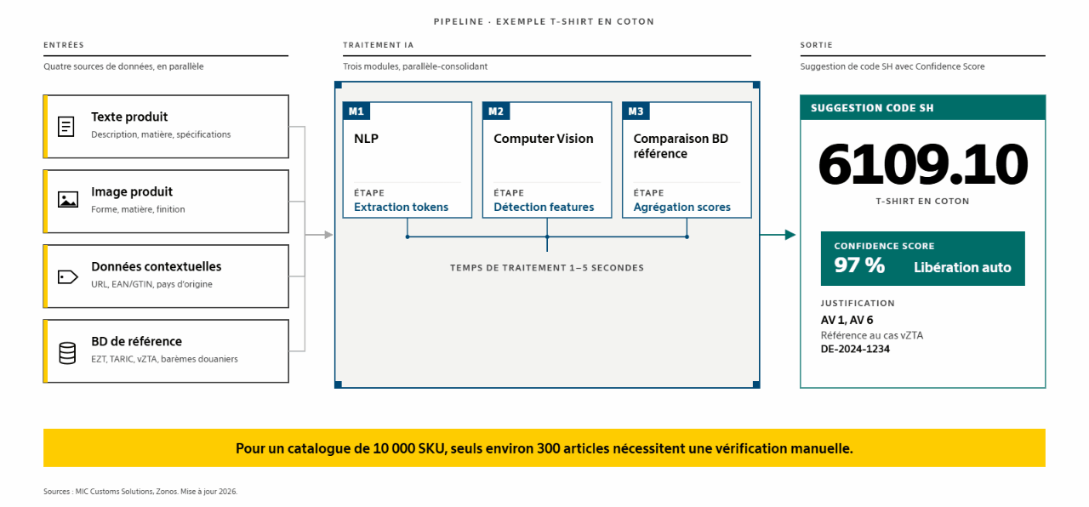Open the BD de référence input card

[166, 350]
